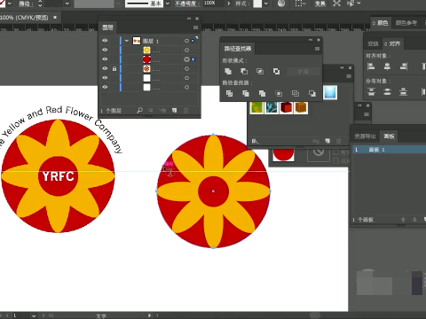This screenshot has width=426, height=319.
Task: Click Minus Front in Pathfinder panel
Action: (x=244, y=71)
